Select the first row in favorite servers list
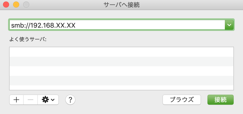 (x=121, y=52)
